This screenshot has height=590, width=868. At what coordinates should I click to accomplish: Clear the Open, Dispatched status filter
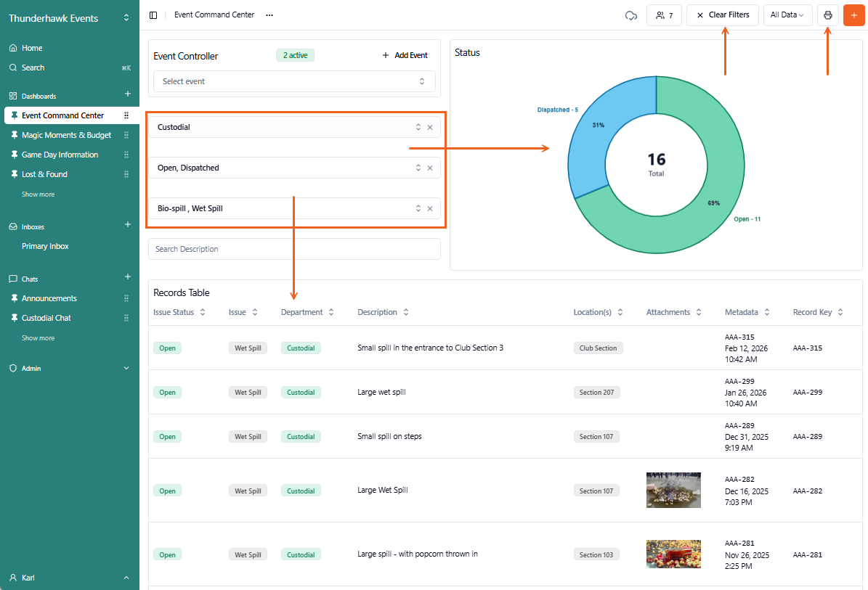pos(430,168)
